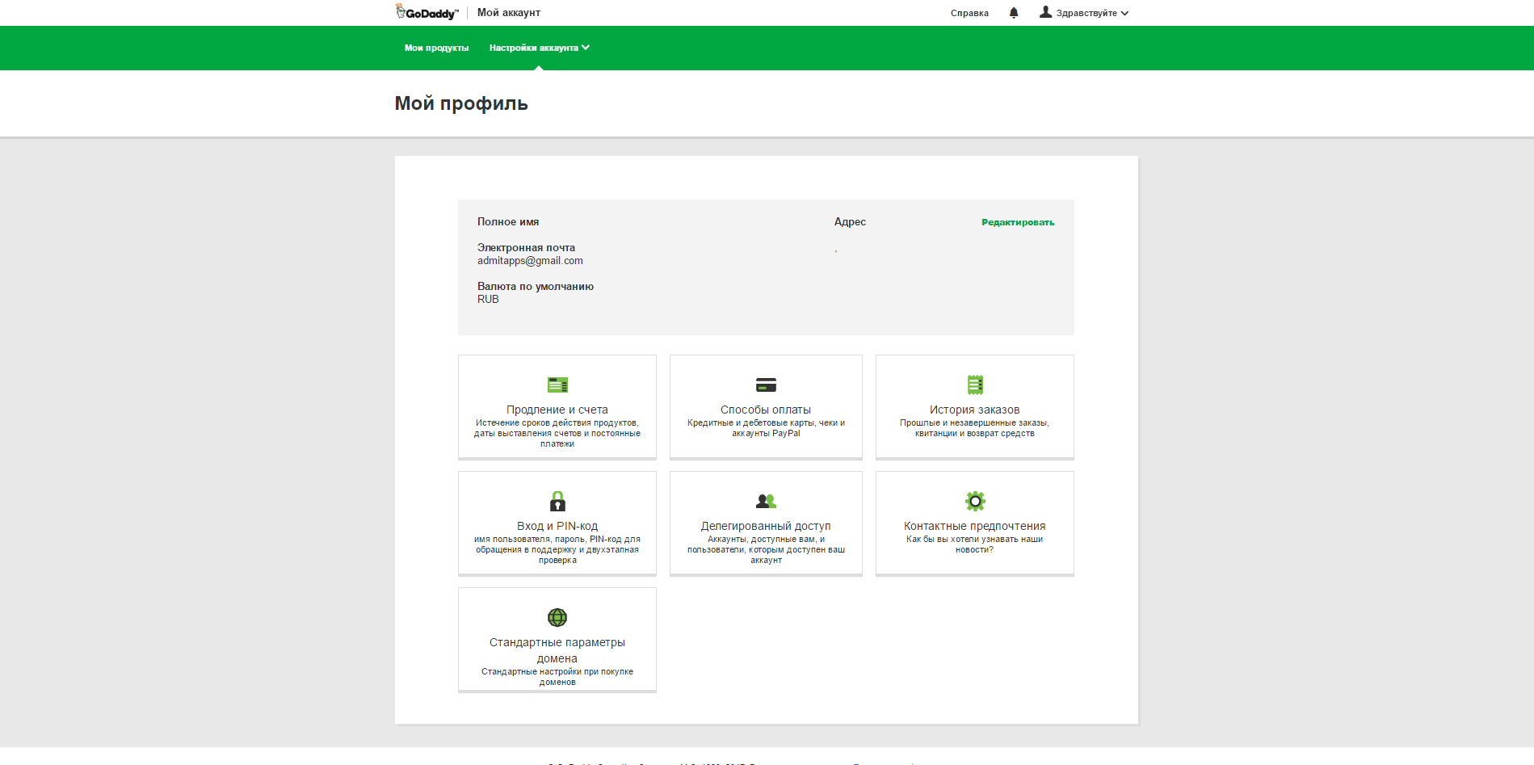The image size is (1534, 765).
Task: Click the people icon on Делегированный доступ tile
Action: (x=765, y=501)
